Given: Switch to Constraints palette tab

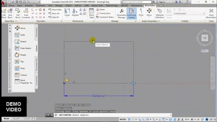Looking at the screenshot, I should tap(36, 81).
